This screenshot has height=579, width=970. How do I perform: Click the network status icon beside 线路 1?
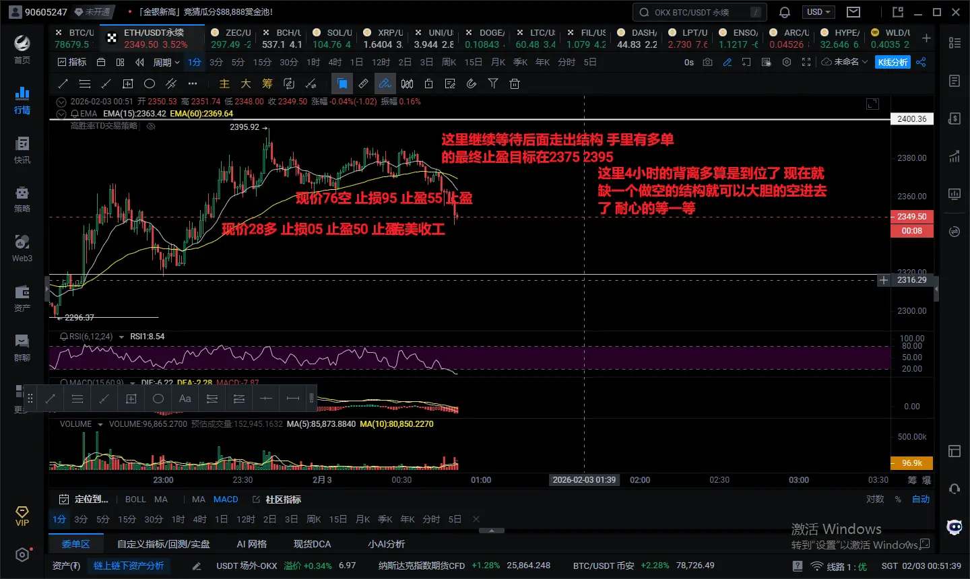click(x=816, y=566)
